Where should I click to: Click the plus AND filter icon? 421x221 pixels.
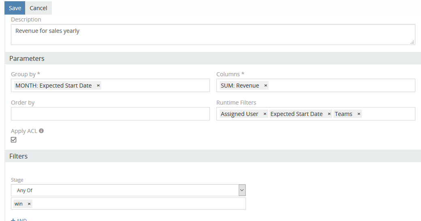[13, 220]
